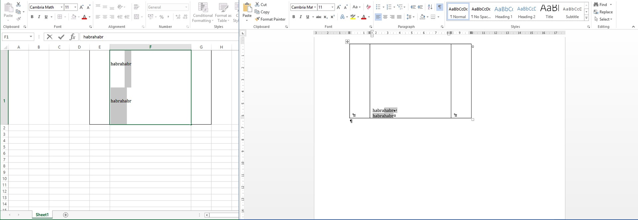Image resolution: width=638 pixels, height=220 pixels.
Task: Add a new sheet with the plus icon
Action: point(65,215)
